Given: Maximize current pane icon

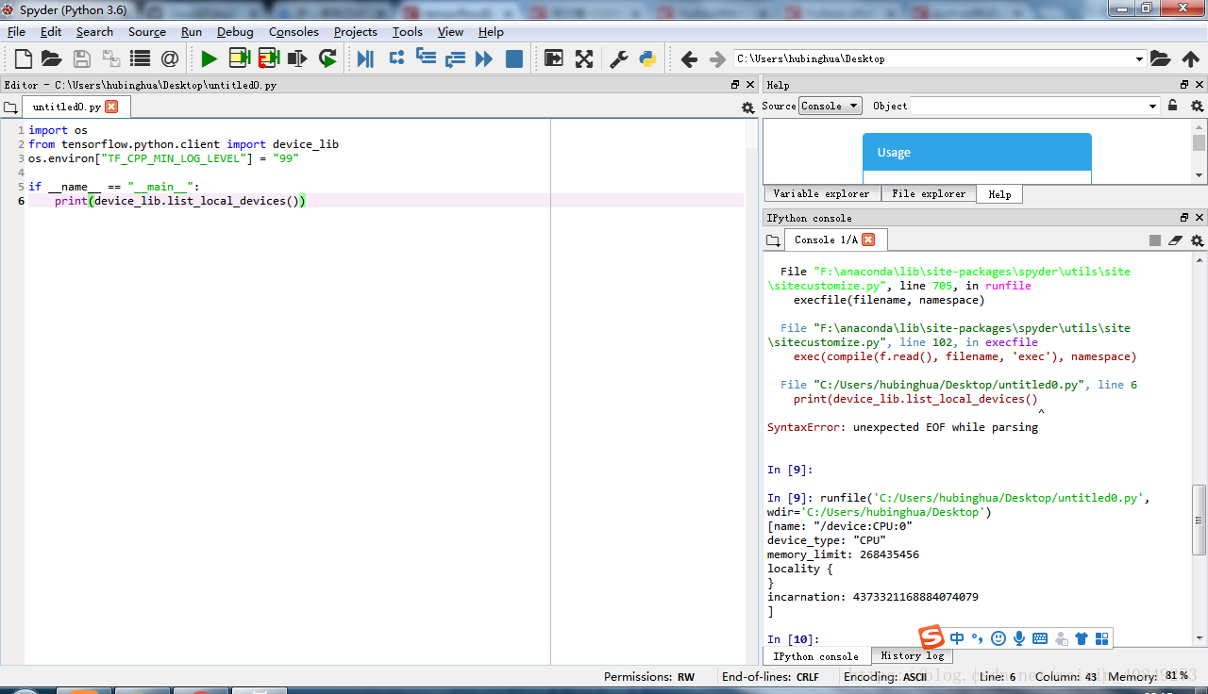Looking at the screenshot, I should tap(554, 59).
